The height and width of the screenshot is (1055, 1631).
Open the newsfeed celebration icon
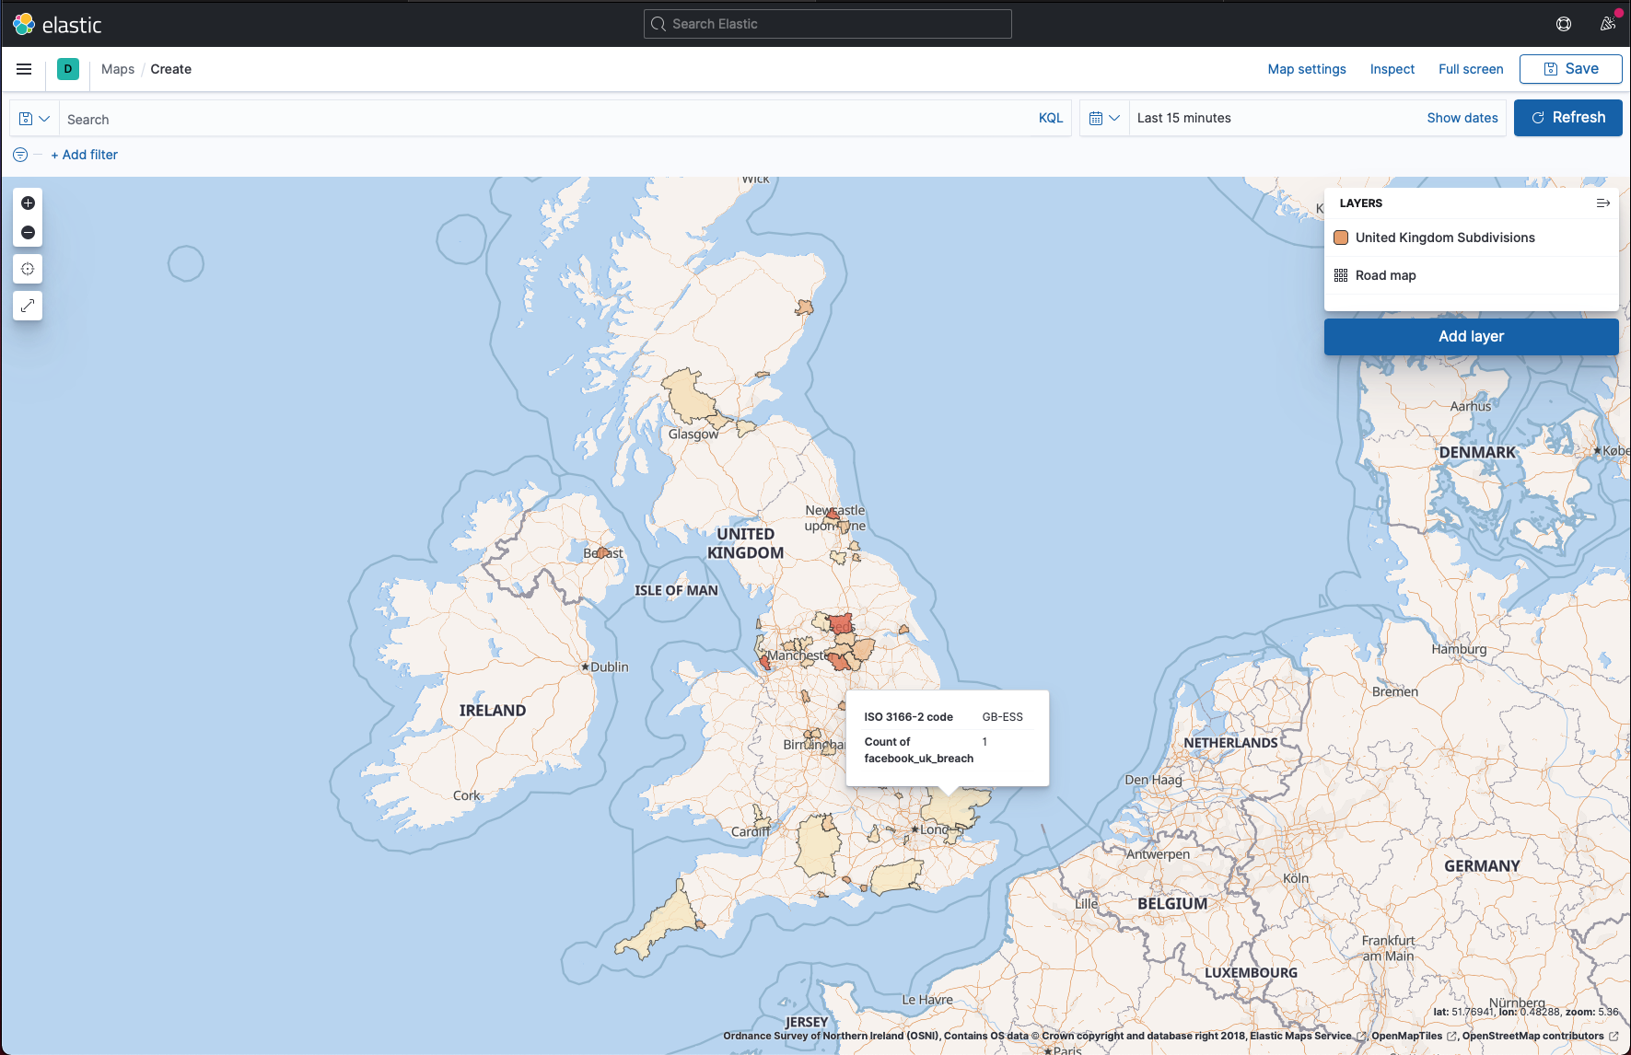click(x=1608, y=24)
